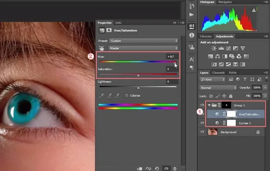Add a Photo Filter adjustment
The height and width of the screenshot is (171, 270).
tap(232, 56)
